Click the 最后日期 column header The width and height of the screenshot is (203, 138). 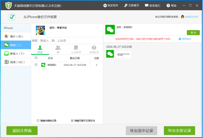[75, 58]
